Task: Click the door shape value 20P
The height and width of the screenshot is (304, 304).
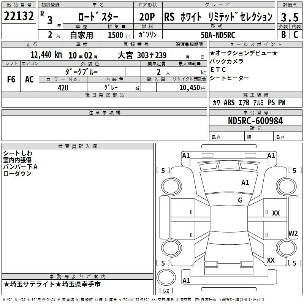Action: pyautogui.click(x=147, y=17)
